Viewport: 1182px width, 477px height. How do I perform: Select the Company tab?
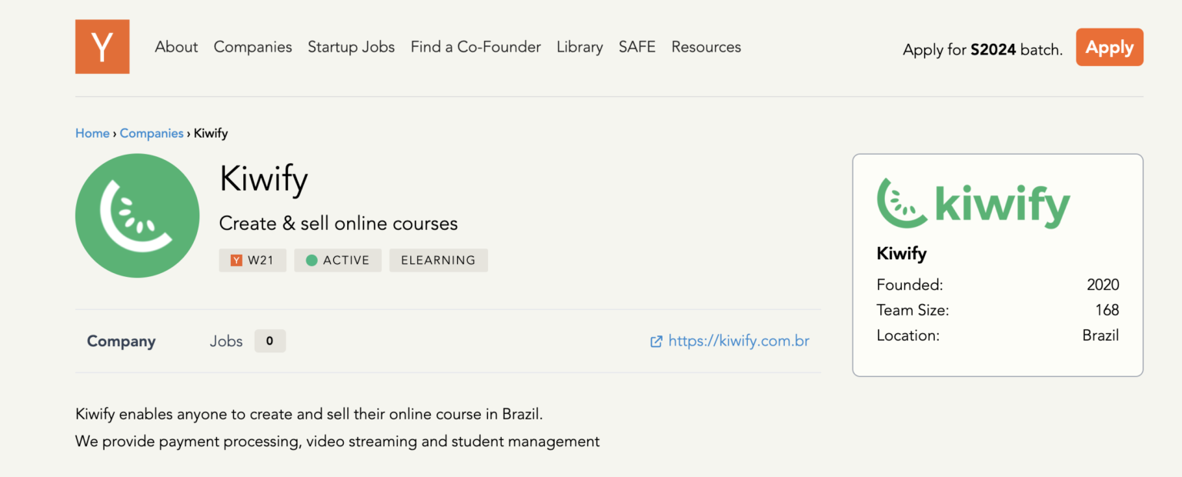[121, 342]
